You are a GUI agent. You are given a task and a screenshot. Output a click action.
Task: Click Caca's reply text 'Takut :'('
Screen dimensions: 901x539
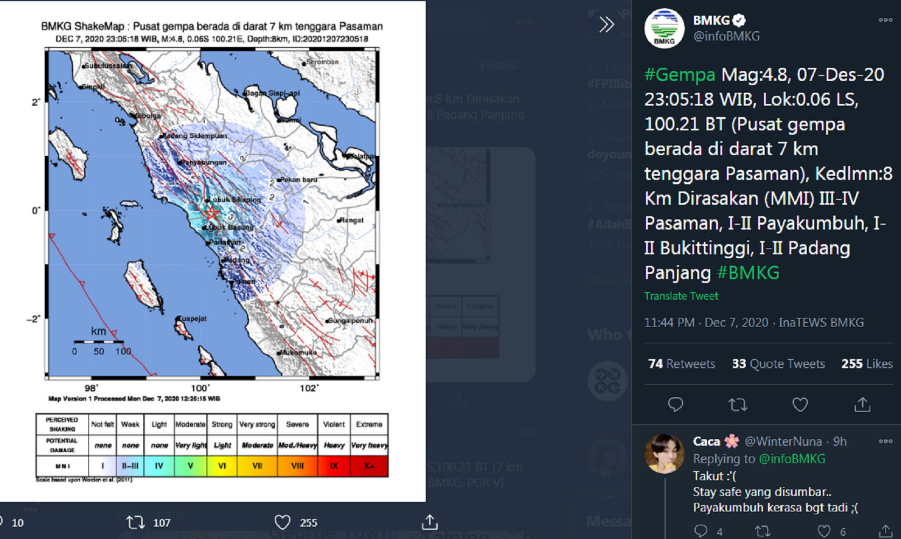click(715, 476)
